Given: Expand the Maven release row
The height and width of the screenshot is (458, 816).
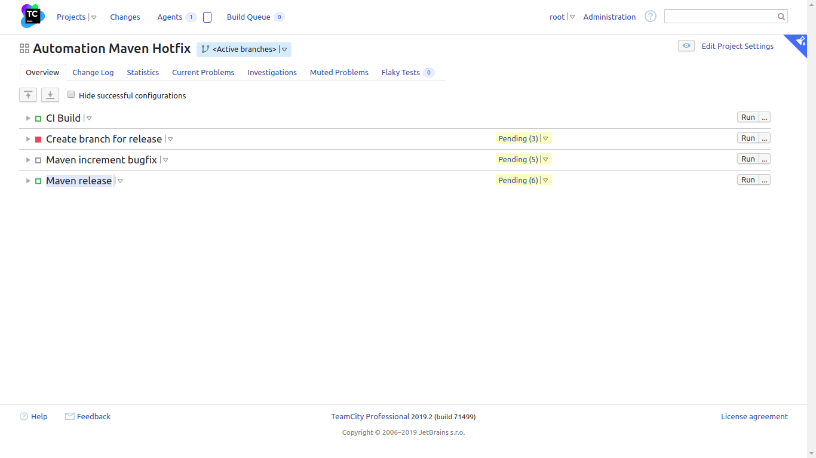Looking at the screenshot, I should [x=27, y=181].
